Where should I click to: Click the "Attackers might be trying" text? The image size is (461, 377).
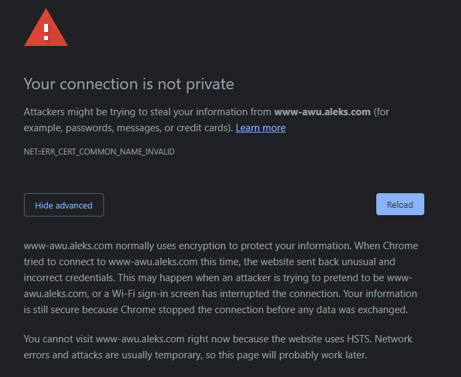point(81,111)
